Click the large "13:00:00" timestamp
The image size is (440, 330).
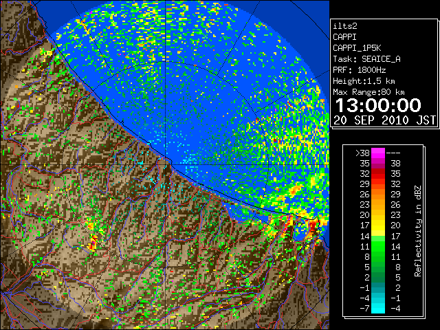tap(378, 105)
